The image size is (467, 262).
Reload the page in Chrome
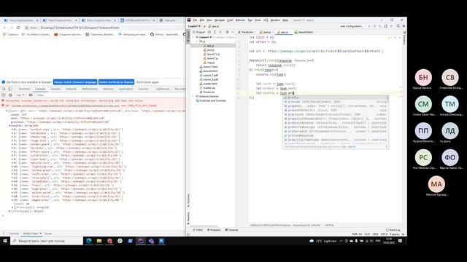[x=18, y=28]
